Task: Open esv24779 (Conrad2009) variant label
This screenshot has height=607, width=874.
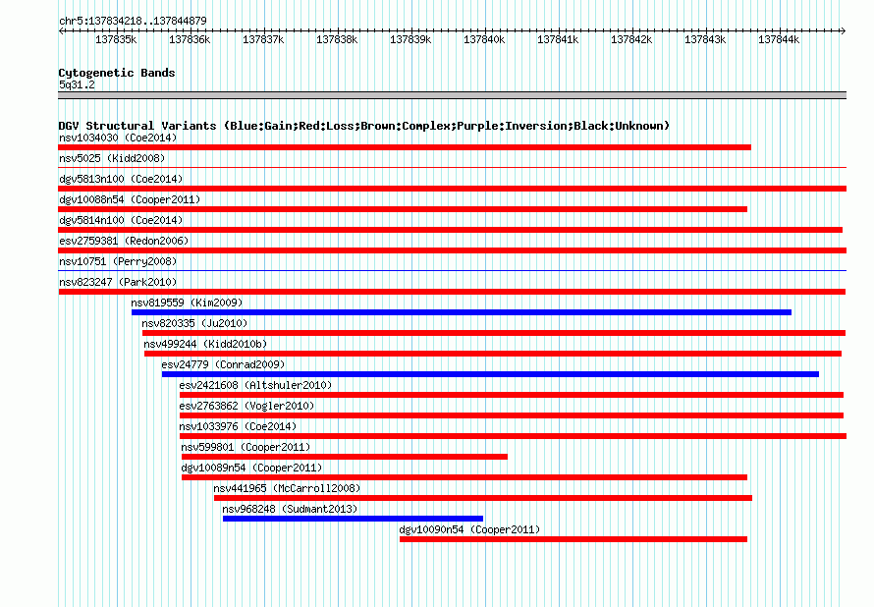Action: click(223, 364)
